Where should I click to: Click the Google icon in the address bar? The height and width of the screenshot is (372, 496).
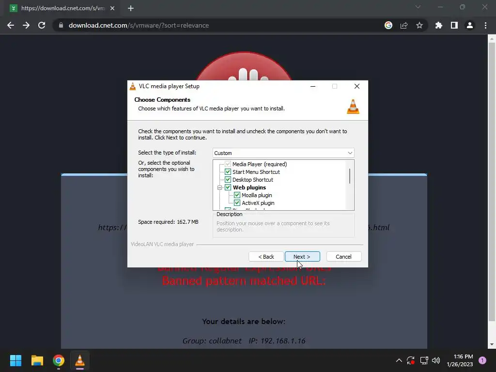(x=388, y=25)
